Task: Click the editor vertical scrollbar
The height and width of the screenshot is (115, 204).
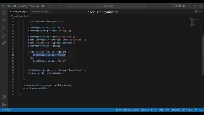Action: (203, 55)
